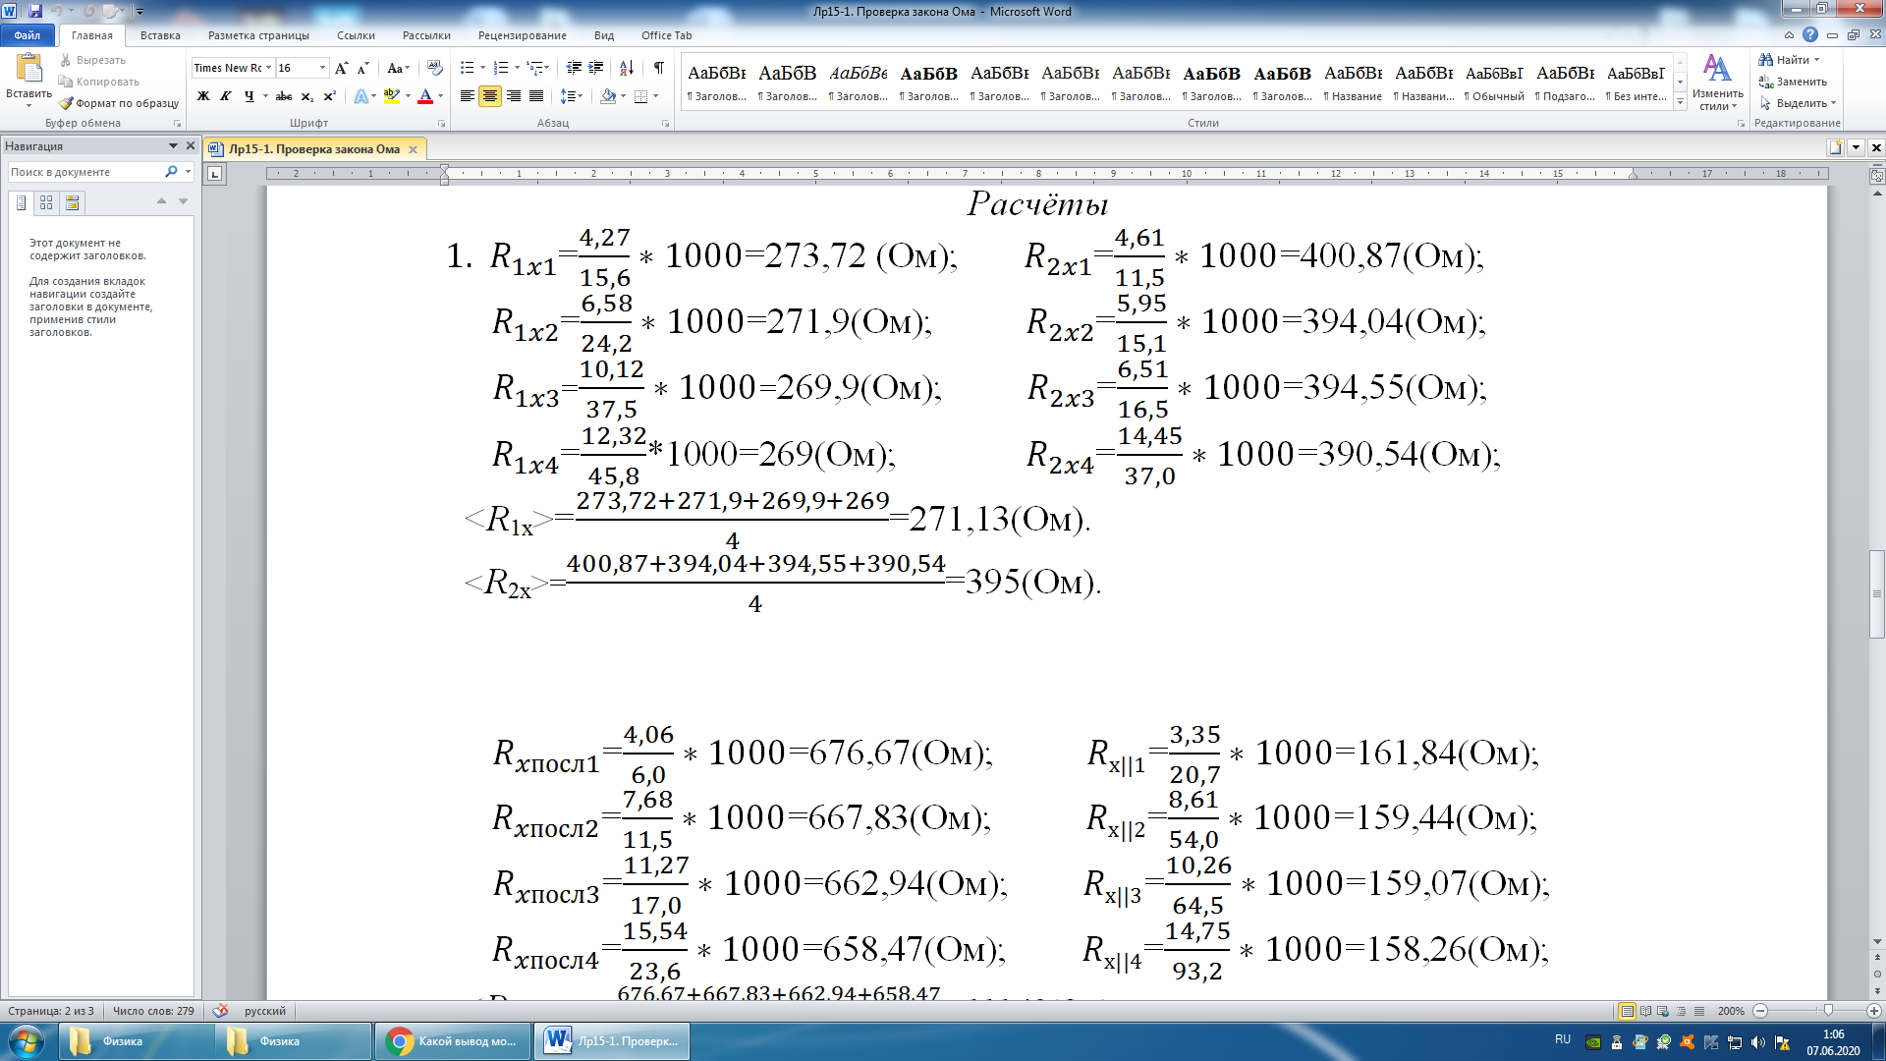Browse search results in navigation pane
The height and width of the screenshot is (1061, 1886).
pyautogui.click(x=72, y=202)
